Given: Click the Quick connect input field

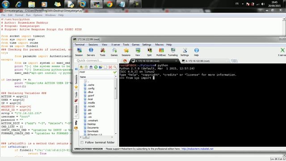Looking at the screenshot, I should 96,61.
